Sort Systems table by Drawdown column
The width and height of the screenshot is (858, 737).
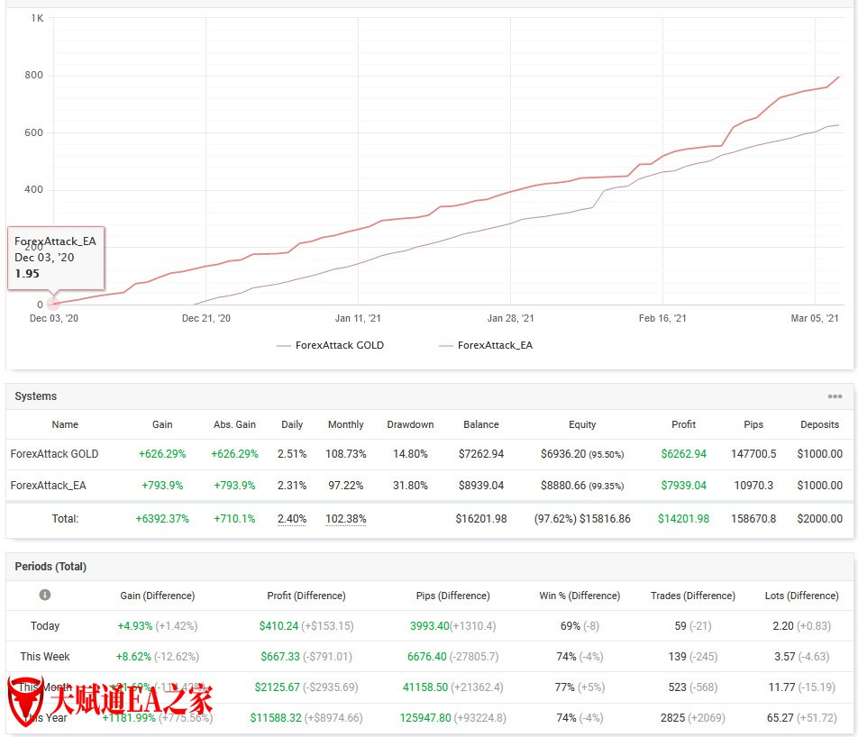click(410, 424)
